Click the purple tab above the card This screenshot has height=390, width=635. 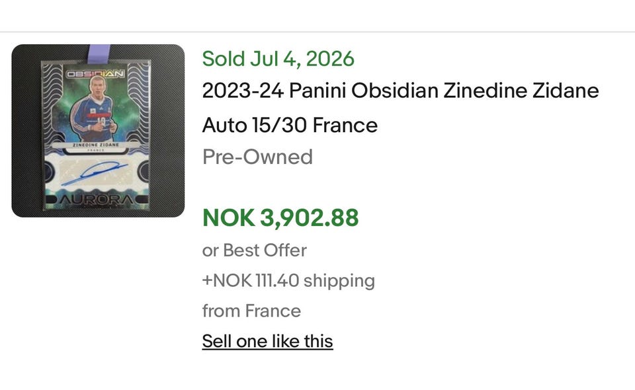[x=99, y=54]
